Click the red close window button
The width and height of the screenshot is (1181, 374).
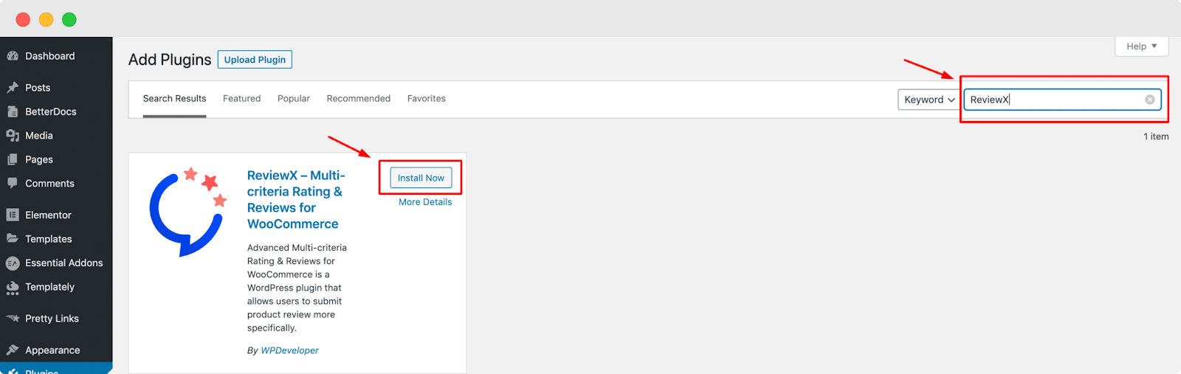(23, 19)
